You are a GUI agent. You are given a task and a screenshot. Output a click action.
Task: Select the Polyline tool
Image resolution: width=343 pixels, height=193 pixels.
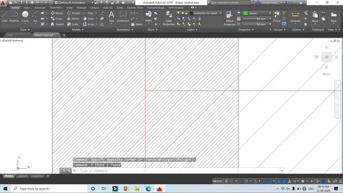(x=14, y=17)
